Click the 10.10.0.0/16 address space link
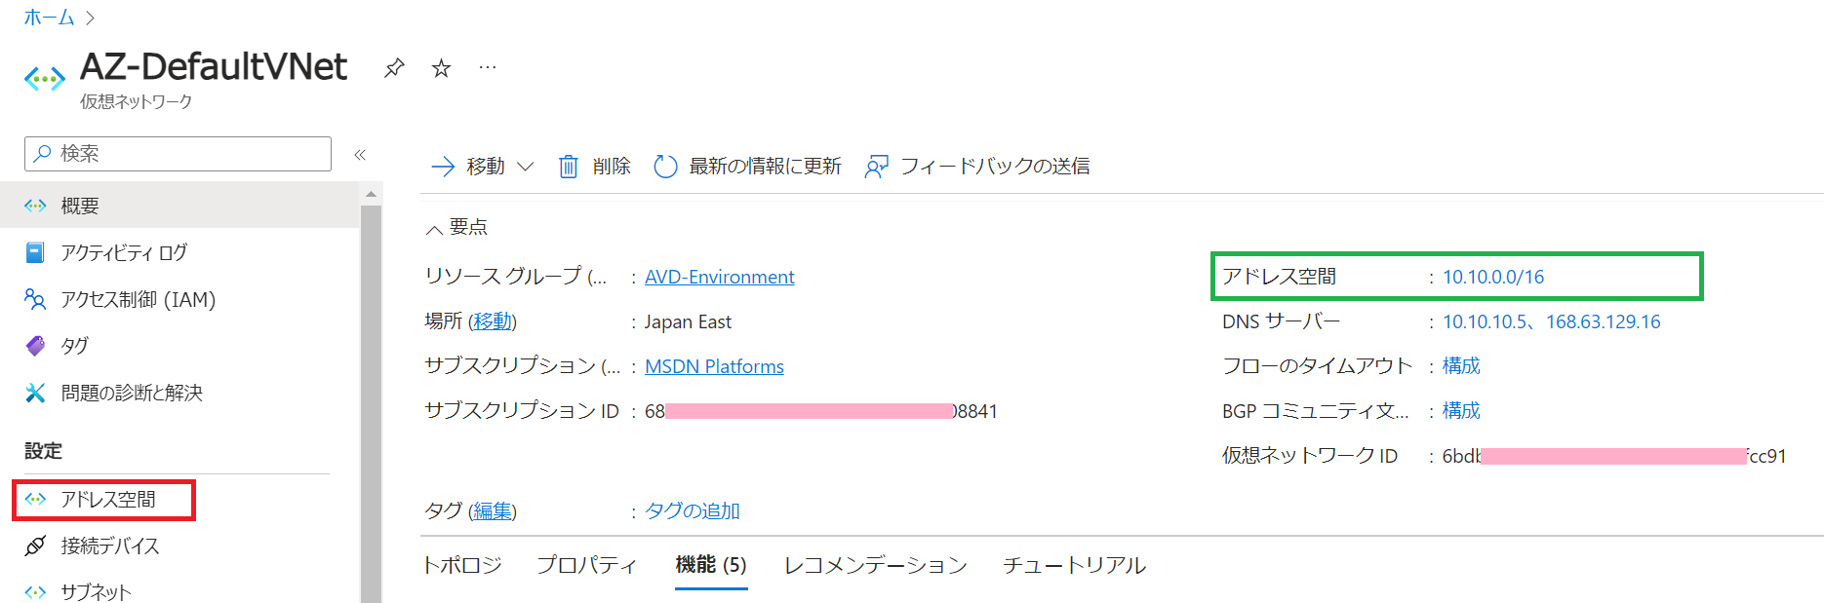The height and width of the screenshot is (603, 1824). point(1493,277)
